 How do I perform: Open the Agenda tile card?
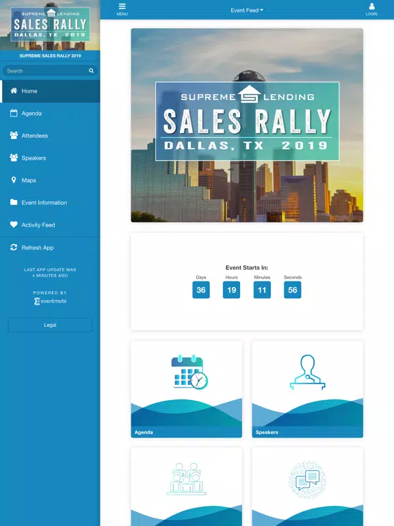click(x=186, y=390)
